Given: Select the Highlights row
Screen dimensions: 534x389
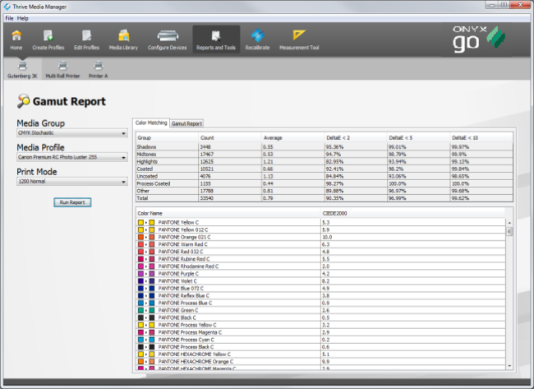Looking at the screenshot, I should point(325,161).
